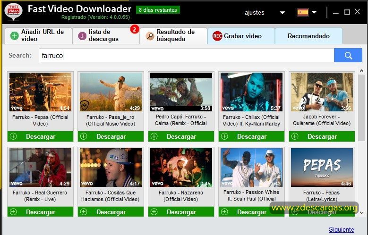This screenshot has width=368, height=235.
Task: Click the title Farruko - Pepas (Letra/Lyrics)
Action: (x=322, y=196)
